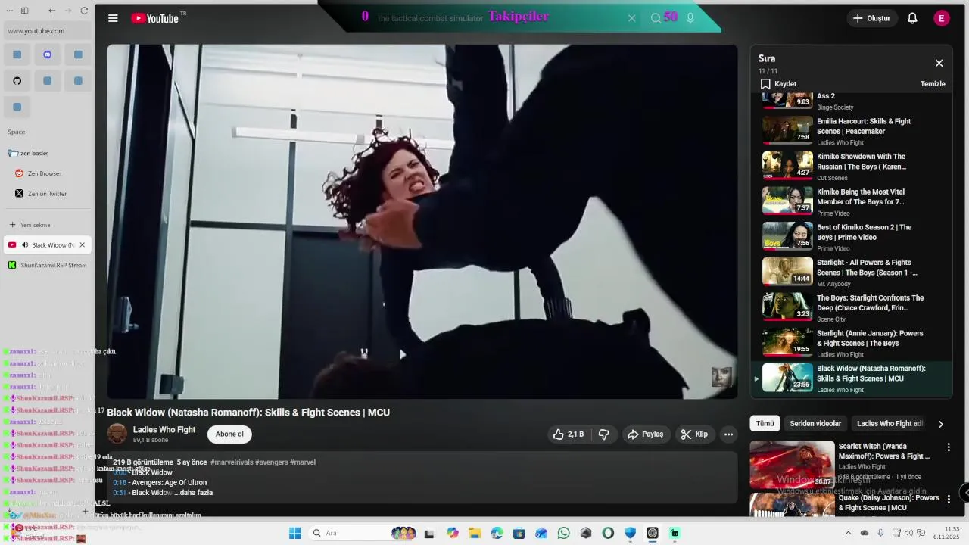969x545 pixels.
Task: Dislike the video
Action: 604,434
